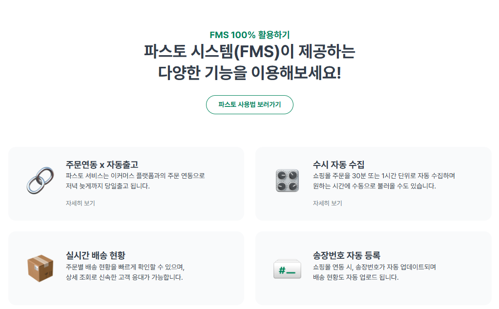Click the 이커머스 플랫폼과의 주문 연동 description line

click(135, 176)
